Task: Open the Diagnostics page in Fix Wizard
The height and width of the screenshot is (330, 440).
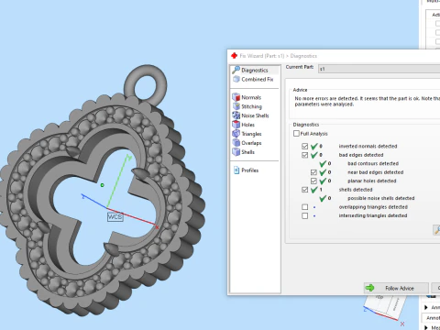Action: 255,70
